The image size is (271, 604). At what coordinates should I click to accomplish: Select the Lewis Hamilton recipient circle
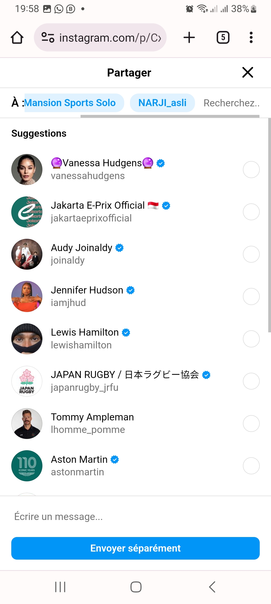pos(251,339)
